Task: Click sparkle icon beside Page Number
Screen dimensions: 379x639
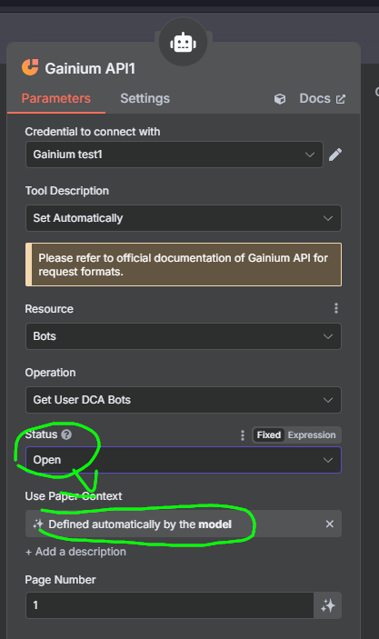Action: click(328, 605)
